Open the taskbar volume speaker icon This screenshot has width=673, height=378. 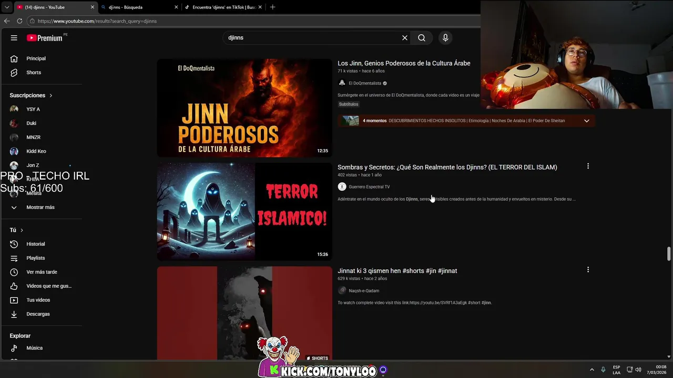click(639, 370)
